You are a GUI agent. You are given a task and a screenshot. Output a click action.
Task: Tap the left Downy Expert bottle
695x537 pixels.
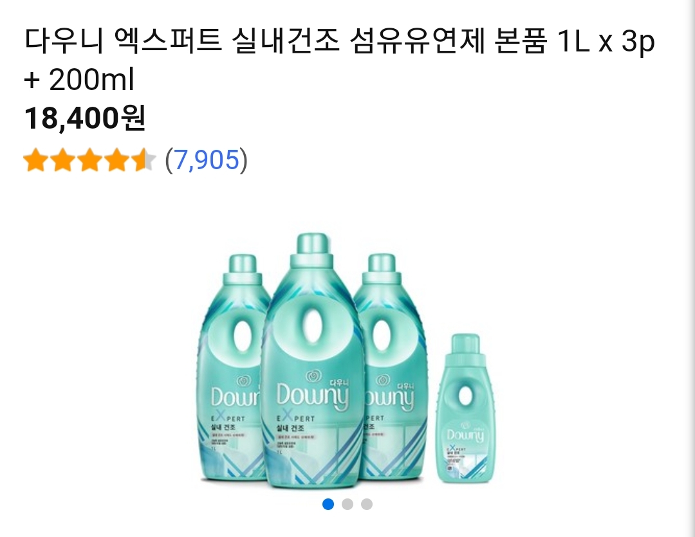click(233, 368)
